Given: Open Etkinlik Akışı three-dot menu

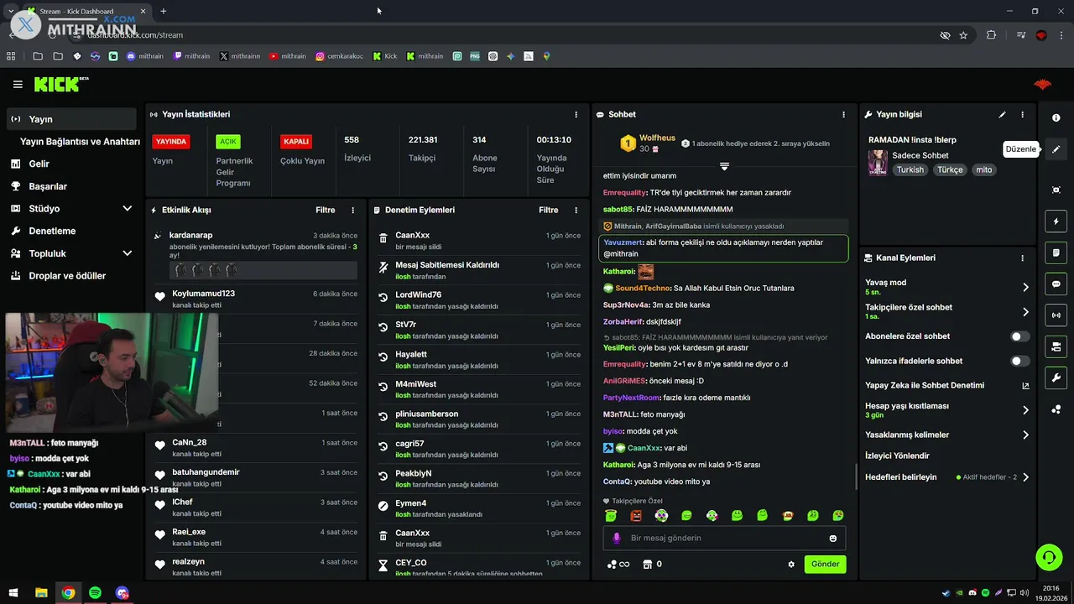Looking at the screenshot, I should [352, 211].
